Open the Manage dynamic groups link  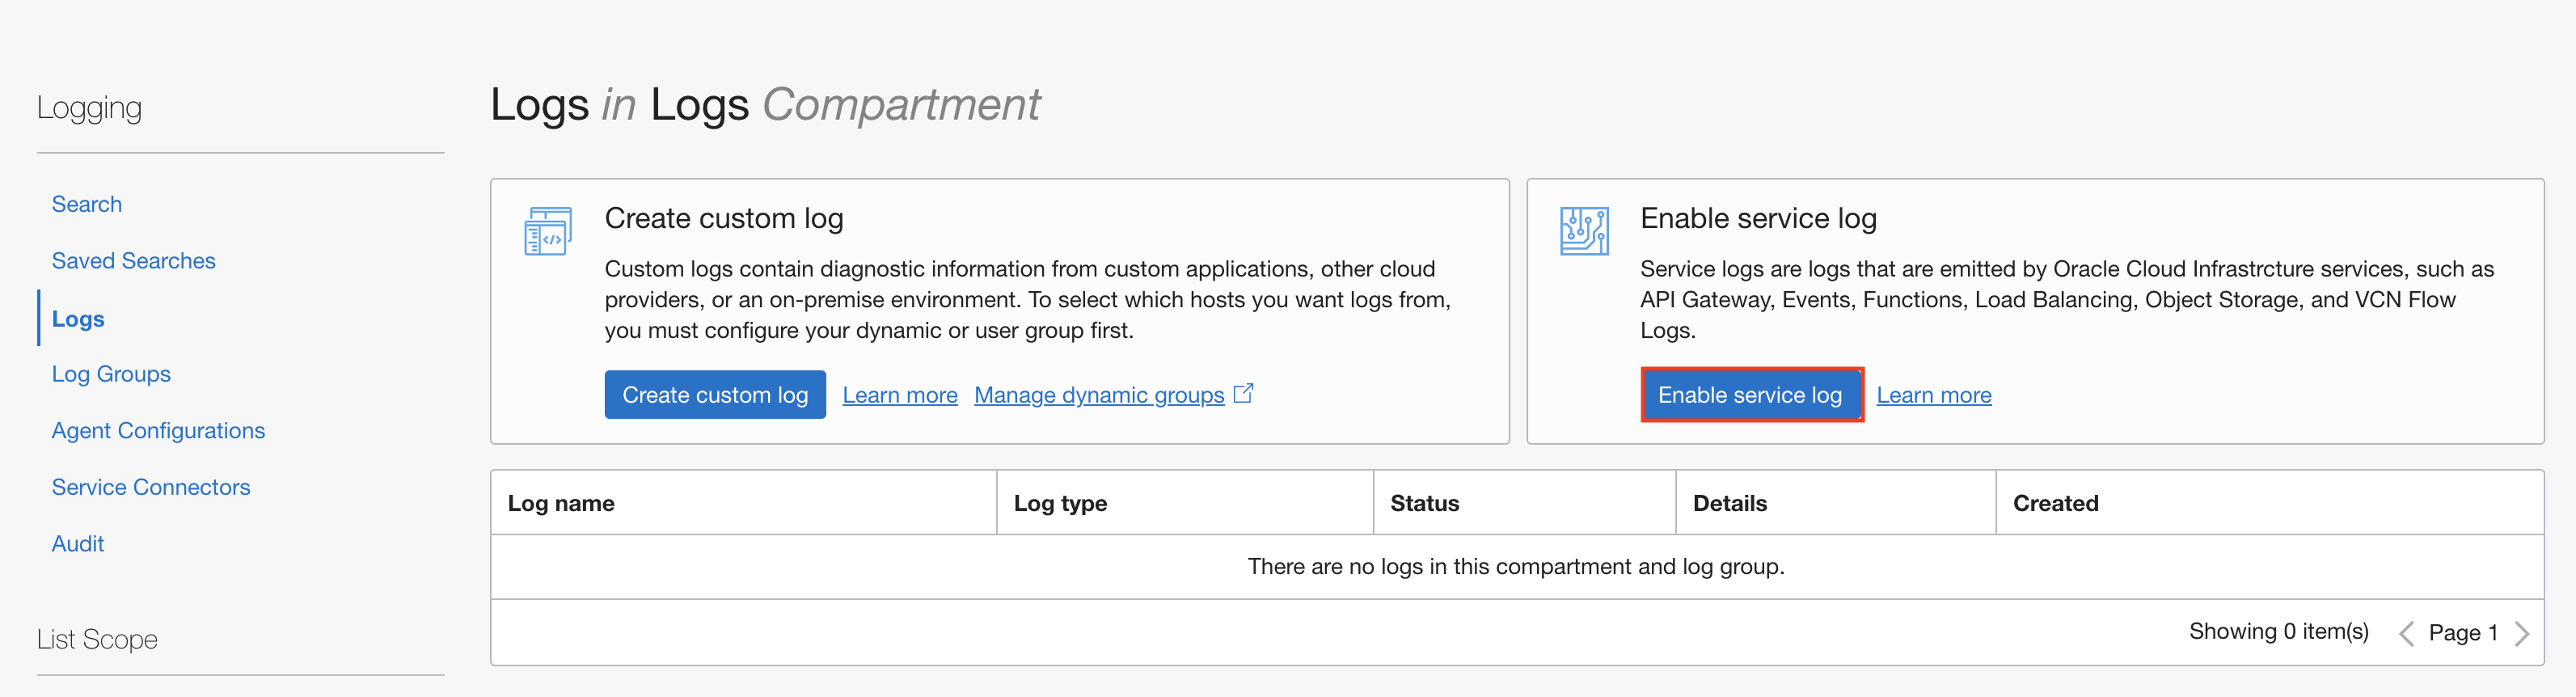[x=1098, y=395]
